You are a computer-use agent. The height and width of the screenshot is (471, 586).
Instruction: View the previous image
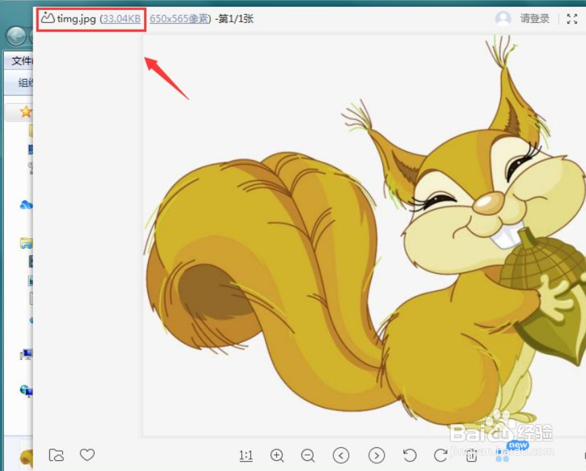point(341,455)
